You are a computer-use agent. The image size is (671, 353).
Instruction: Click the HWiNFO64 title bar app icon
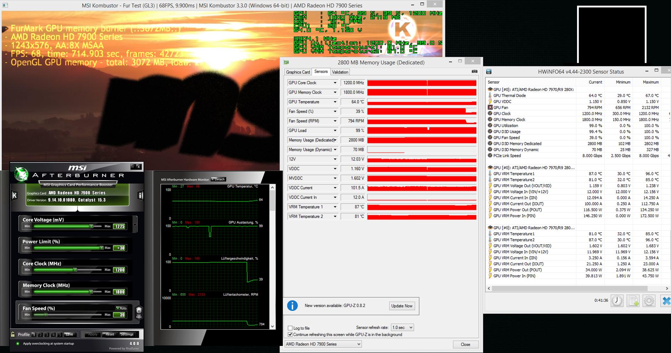[x=489, y=72]
